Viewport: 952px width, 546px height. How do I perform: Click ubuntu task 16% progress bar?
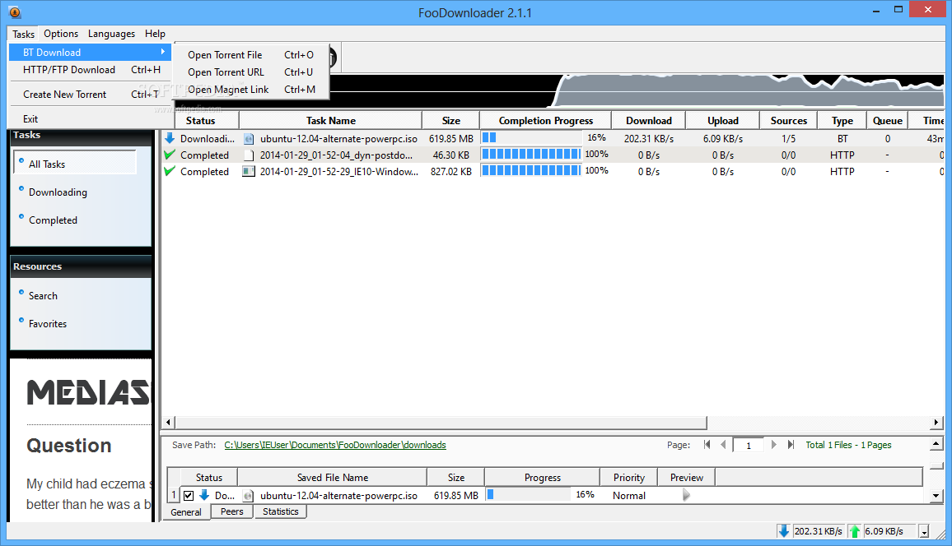531,137
